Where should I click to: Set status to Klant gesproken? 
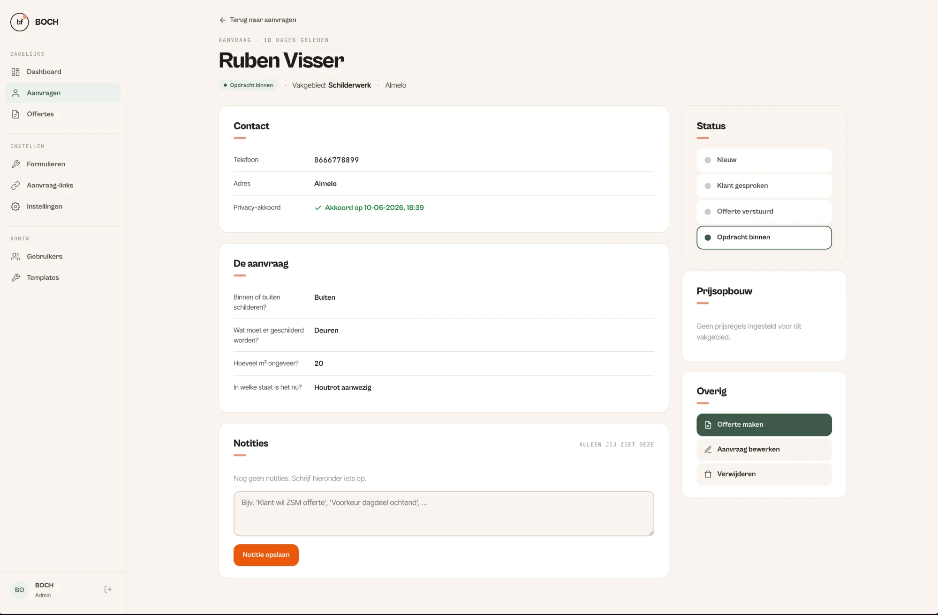[764, 185]
